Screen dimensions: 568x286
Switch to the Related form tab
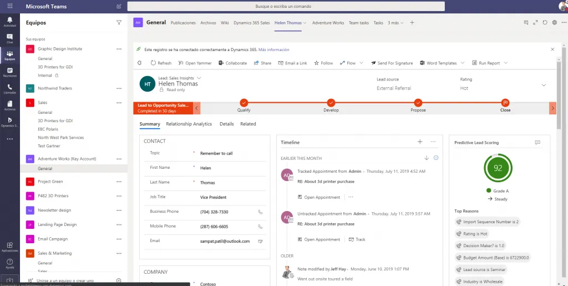[x=248, y=124]
